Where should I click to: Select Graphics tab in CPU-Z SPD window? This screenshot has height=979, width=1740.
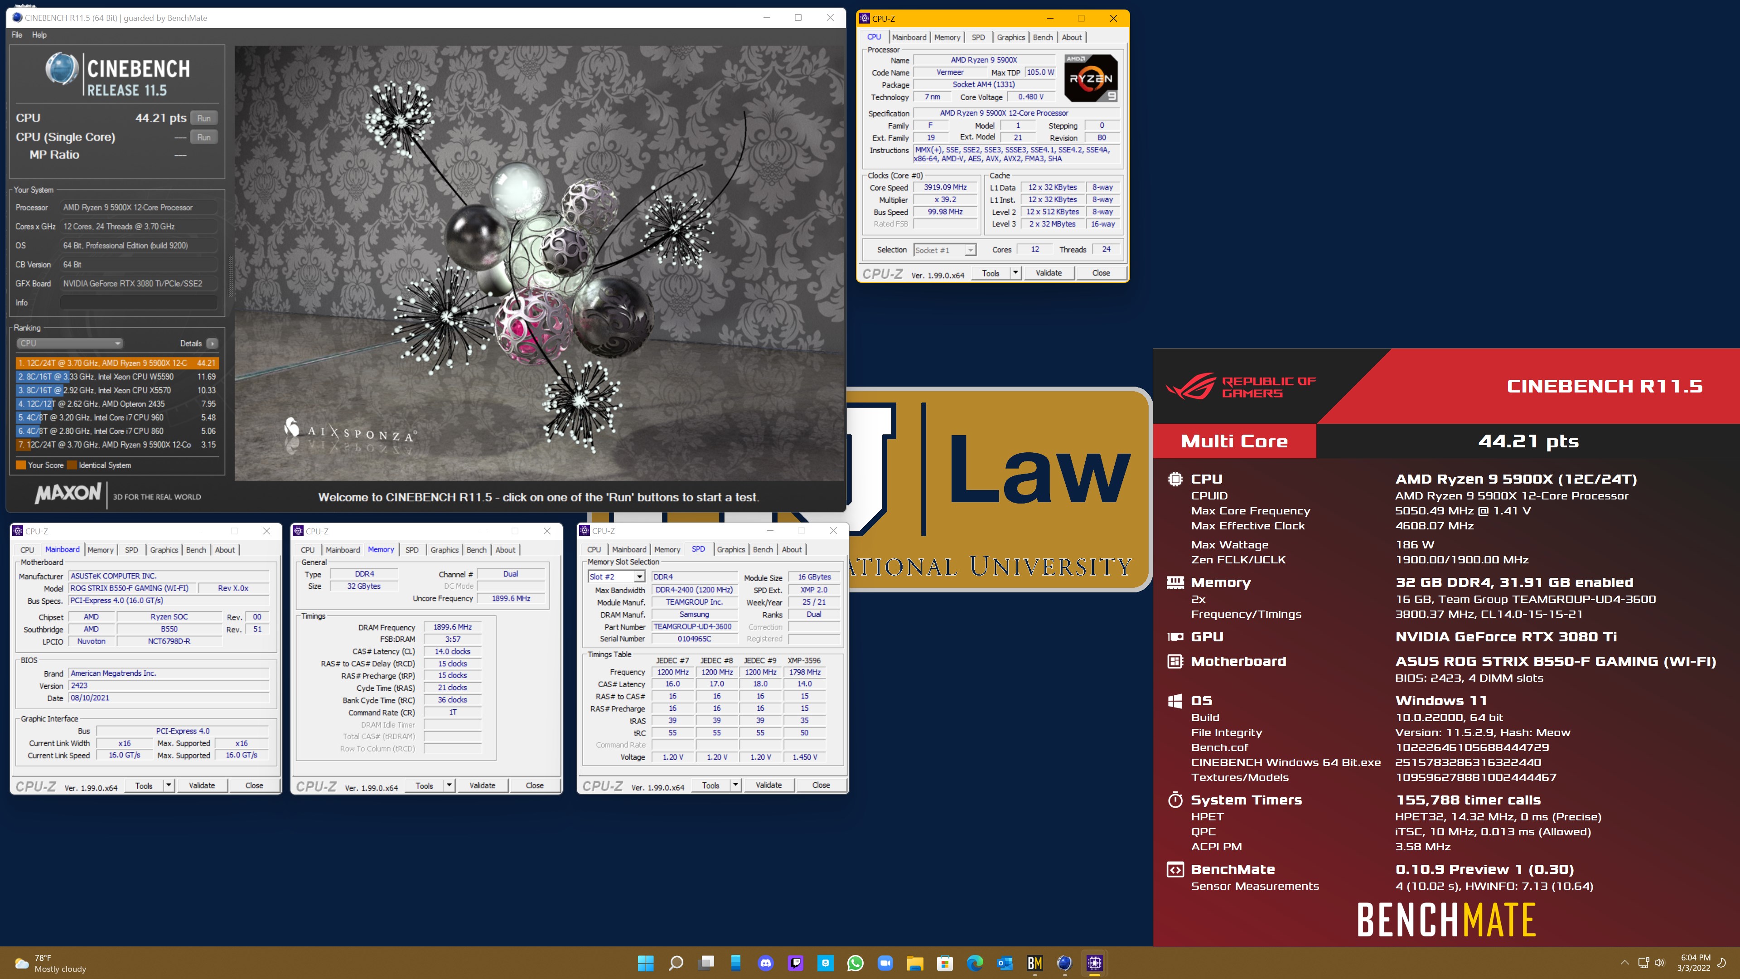point(731,550)
